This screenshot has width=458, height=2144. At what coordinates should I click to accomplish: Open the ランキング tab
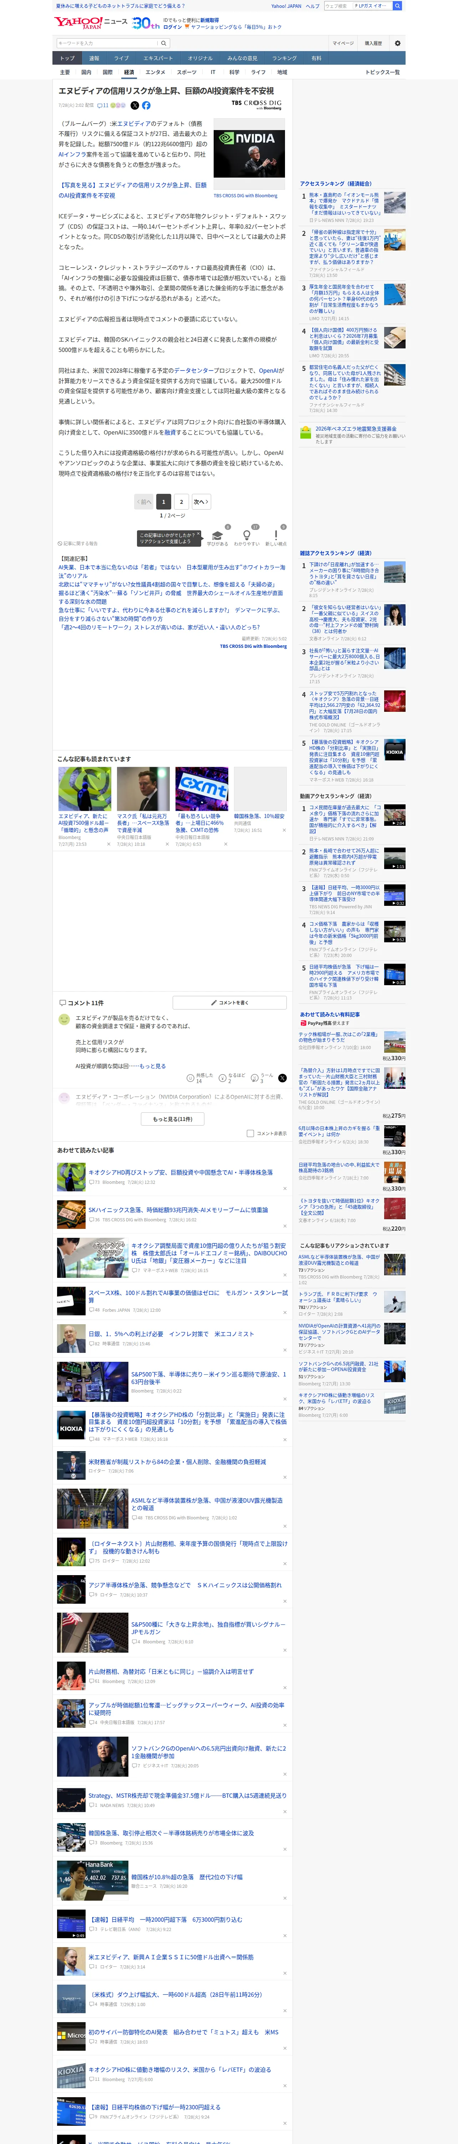[x=284, y=58]
